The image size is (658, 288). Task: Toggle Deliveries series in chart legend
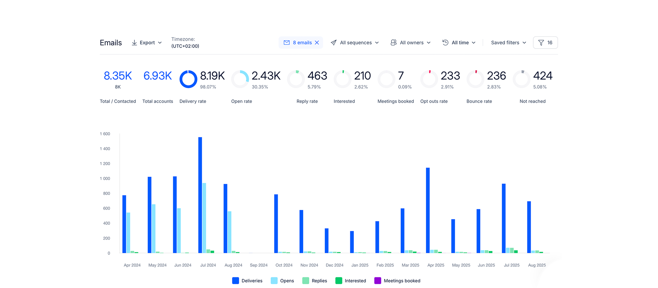click(247, 281)
